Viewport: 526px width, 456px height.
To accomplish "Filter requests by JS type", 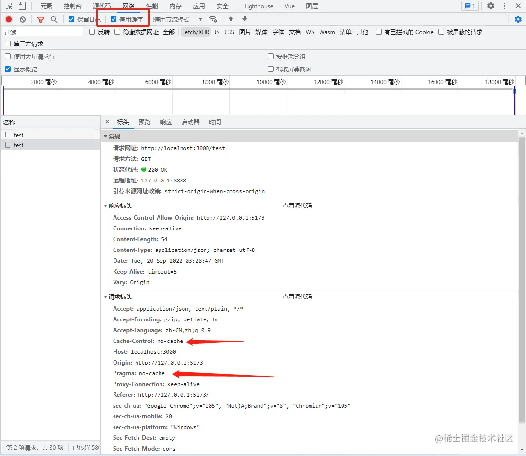I will click(217, 32).
